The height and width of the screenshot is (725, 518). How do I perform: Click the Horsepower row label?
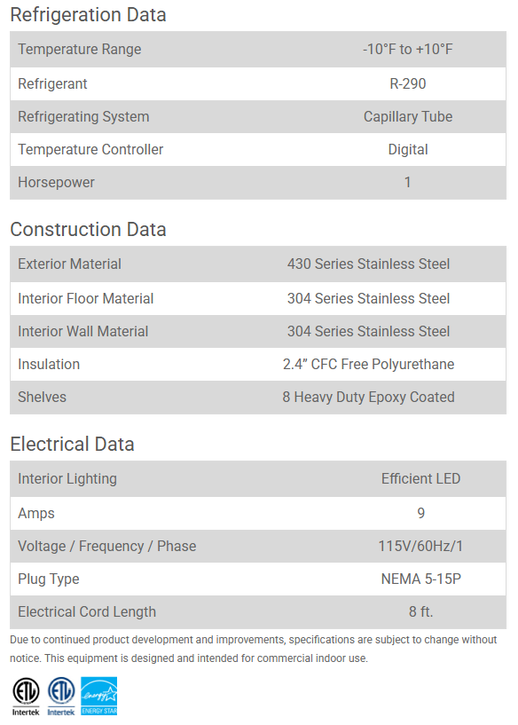[x=56, y=182]
